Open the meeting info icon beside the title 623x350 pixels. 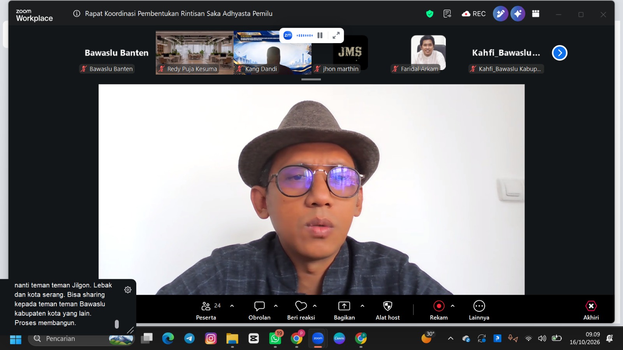(x=77, y=14)
